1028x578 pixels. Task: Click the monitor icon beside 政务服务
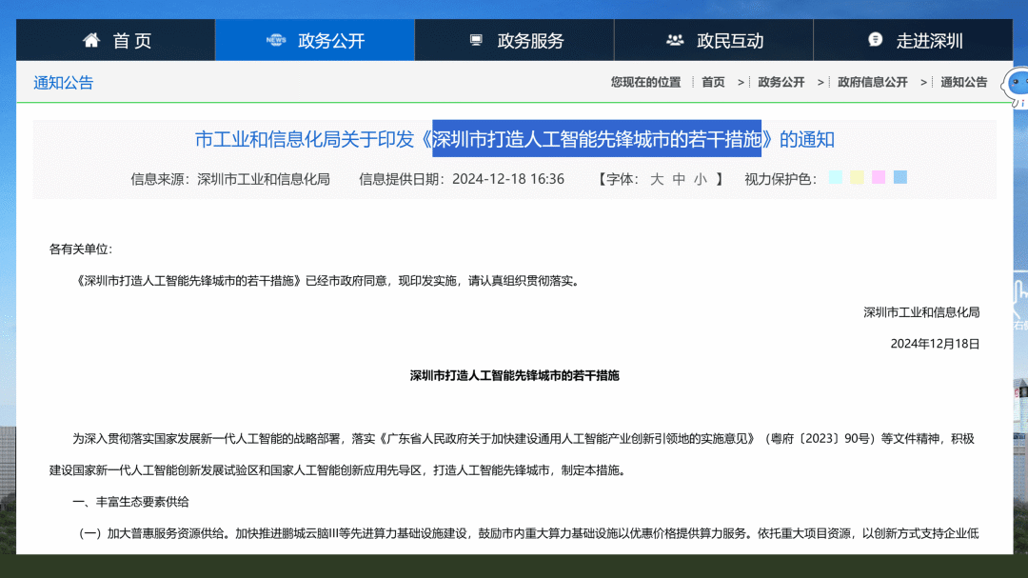click(x=476, y=40)
